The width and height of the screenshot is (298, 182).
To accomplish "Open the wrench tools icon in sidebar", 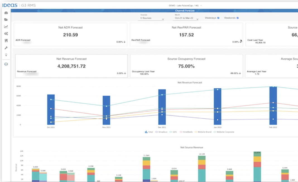I will point(6,48).
